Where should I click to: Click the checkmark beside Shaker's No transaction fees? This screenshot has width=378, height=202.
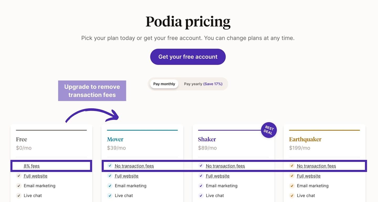pyautogui.click(x=201, y=166)
